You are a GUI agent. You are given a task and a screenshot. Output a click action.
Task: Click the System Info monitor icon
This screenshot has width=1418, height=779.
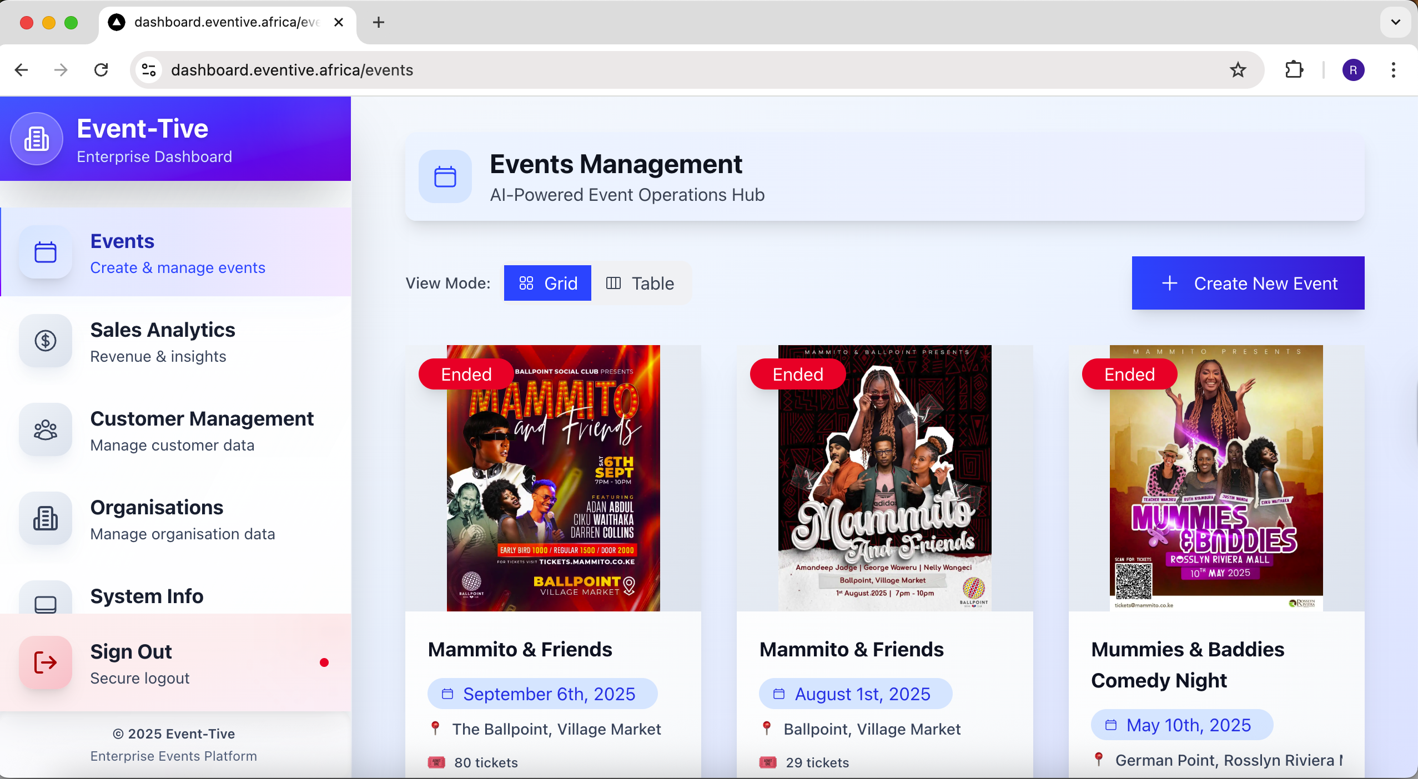click(45, 605)
